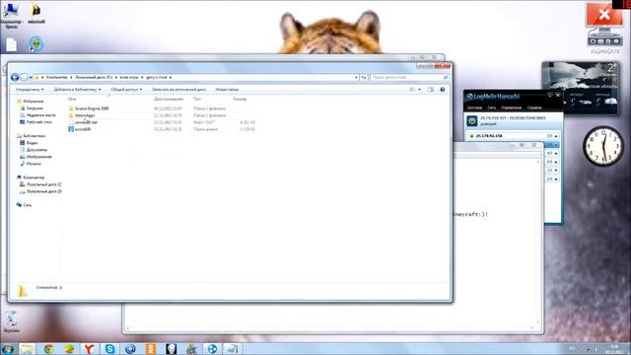
Task: Toggle the Hamachi power button
Action: pos(472,120)
